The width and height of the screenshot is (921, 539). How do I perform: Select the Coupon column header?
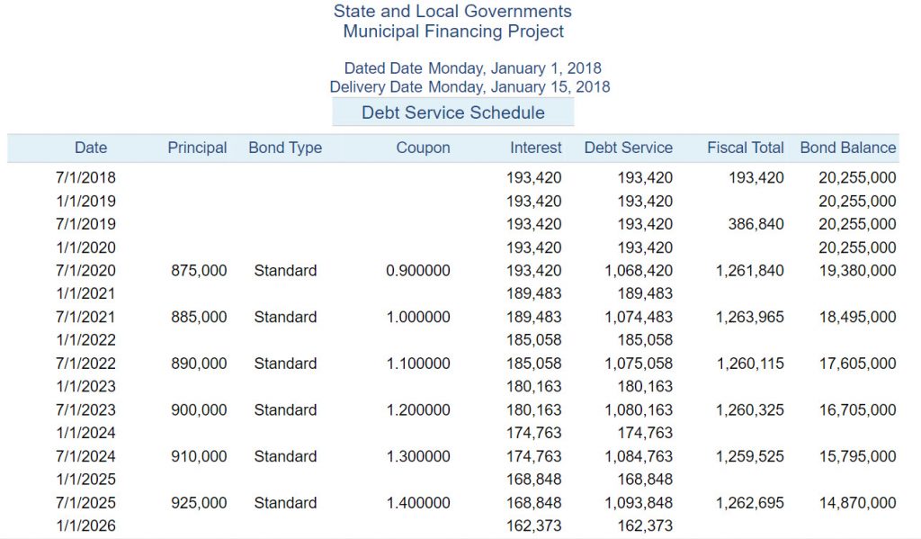(423, 148)
